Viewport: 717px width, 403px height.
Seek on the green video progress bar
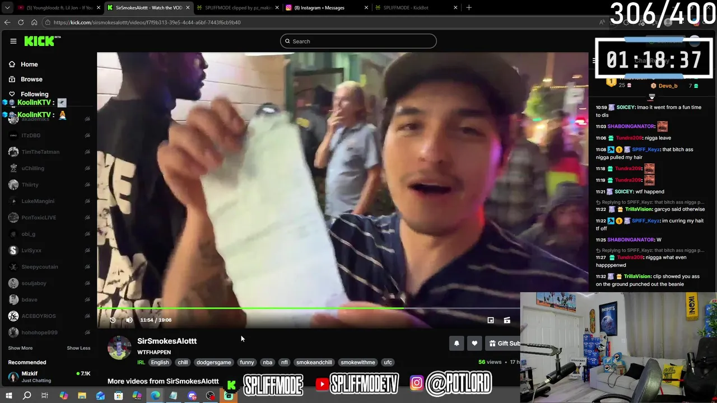[x=308, y=308]
